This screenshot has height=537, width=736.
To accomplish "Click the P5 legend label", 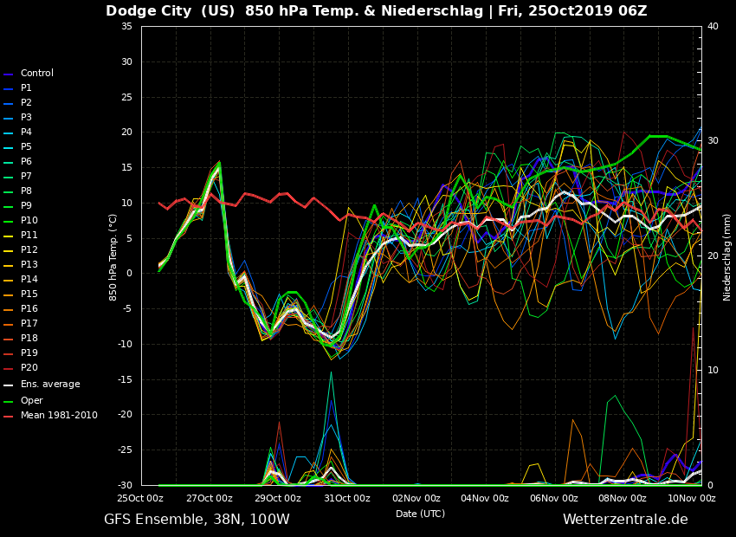I will pyautogui.click(x=26, y=146).
